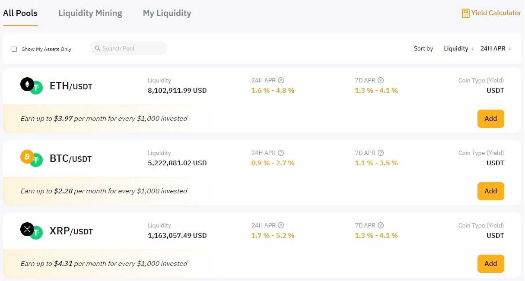The image size is (525, 281).
Task: Click the ETH coin icon
Action: [27, 84]
